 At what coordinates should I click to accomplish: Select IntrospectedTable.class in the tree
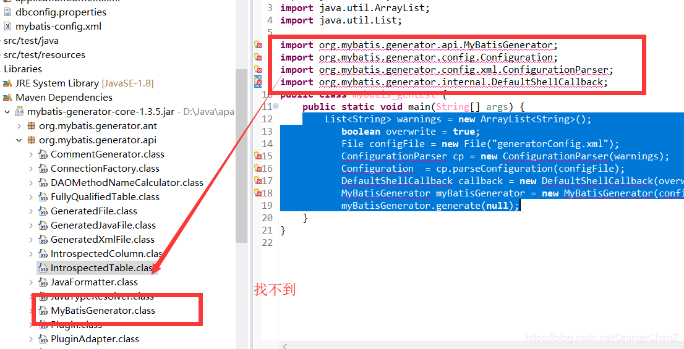point(101,268)
